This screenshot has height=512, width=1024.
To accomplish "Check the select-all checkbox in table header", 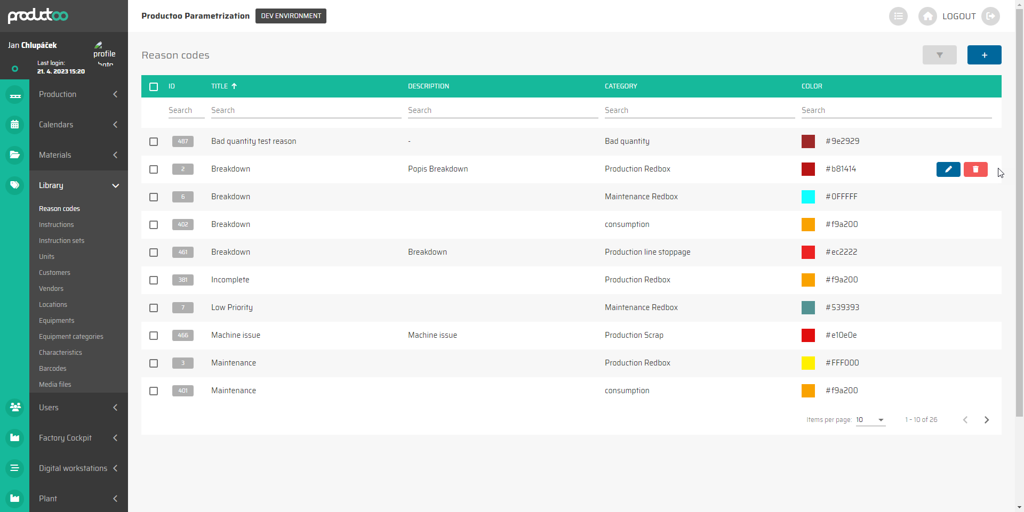I will point(154,87).
